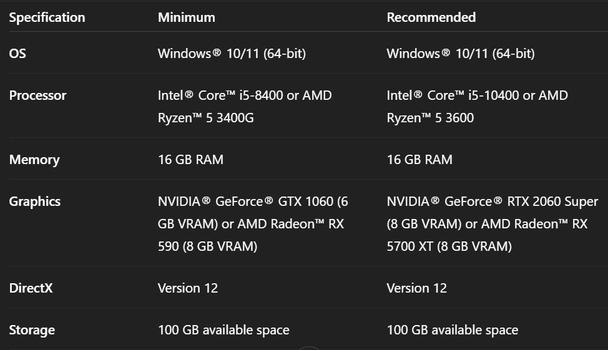Click the OS row label
This screenshot has height=350, width=608.
[17, 54]
